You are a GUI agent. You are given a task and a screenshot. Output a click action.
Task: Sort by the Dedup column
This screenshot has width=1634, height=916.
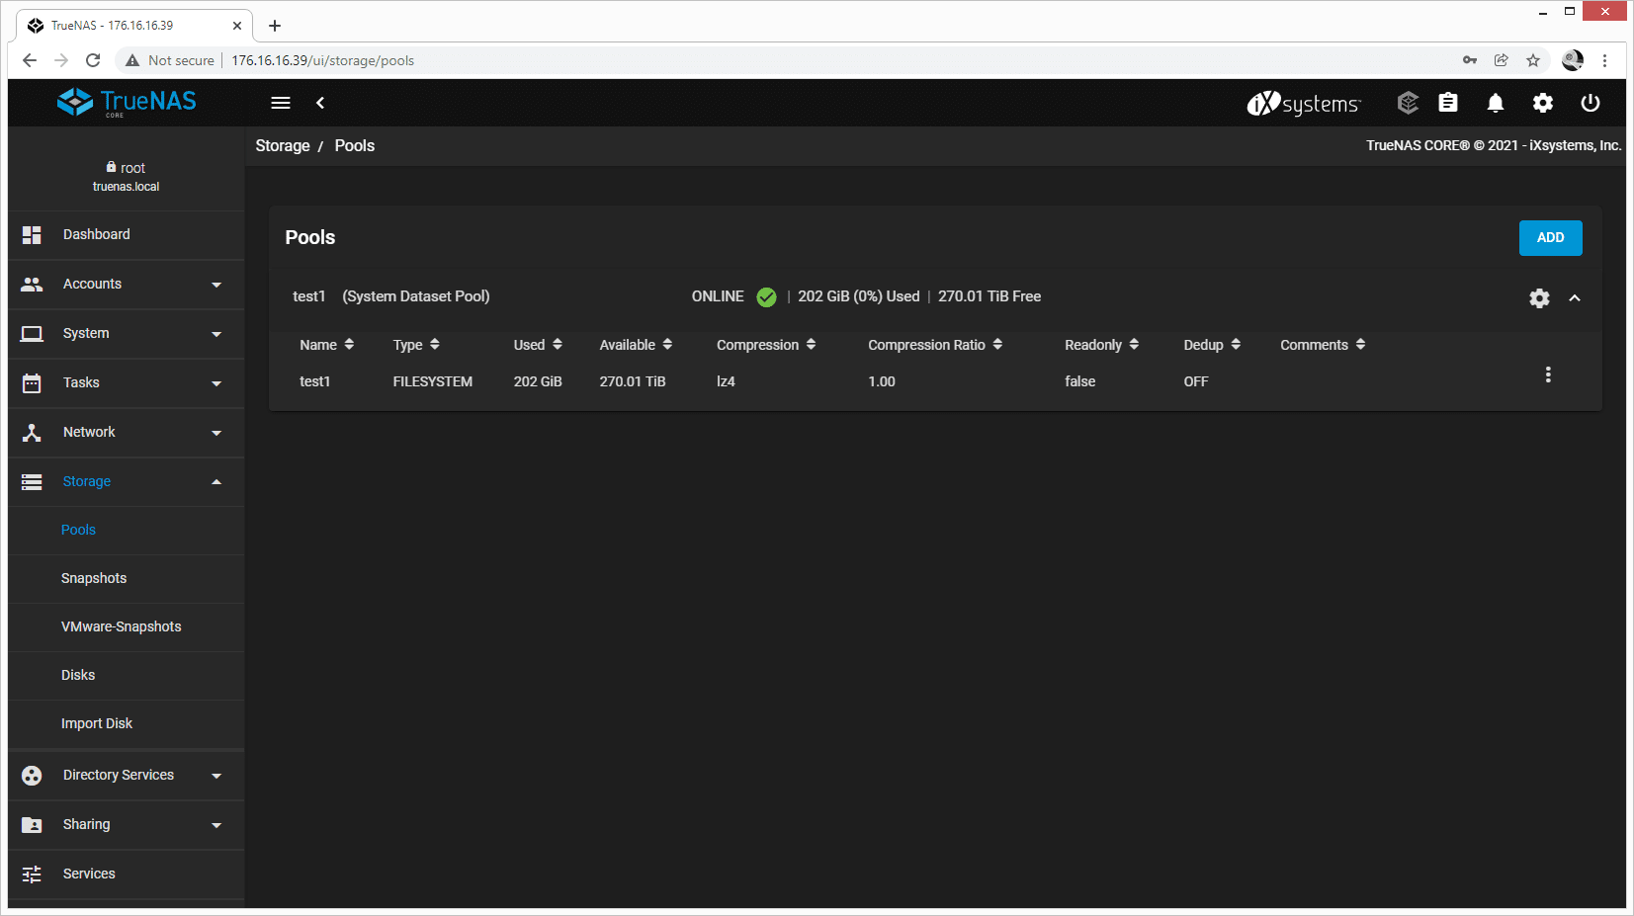coord(1212,345)
